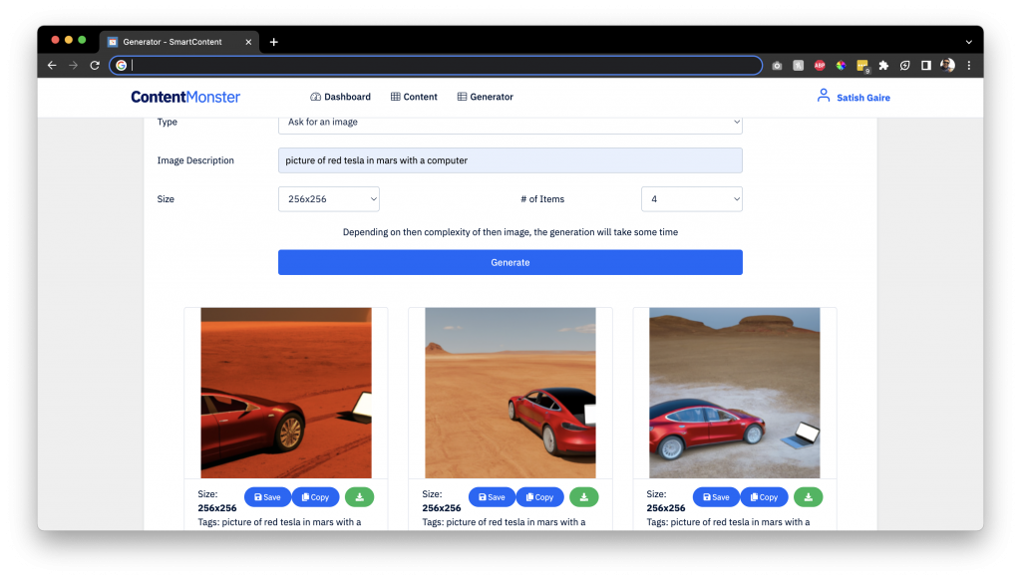Image resolution: width=1021 pixels, height=580 pixels.
Task: Open the yellow sticky note extension
Action: tap(862, 65)
